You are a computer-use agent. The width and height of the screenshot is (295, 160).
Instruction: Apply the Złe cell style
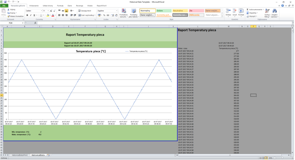pyautogui.click(x=196, y=11)
